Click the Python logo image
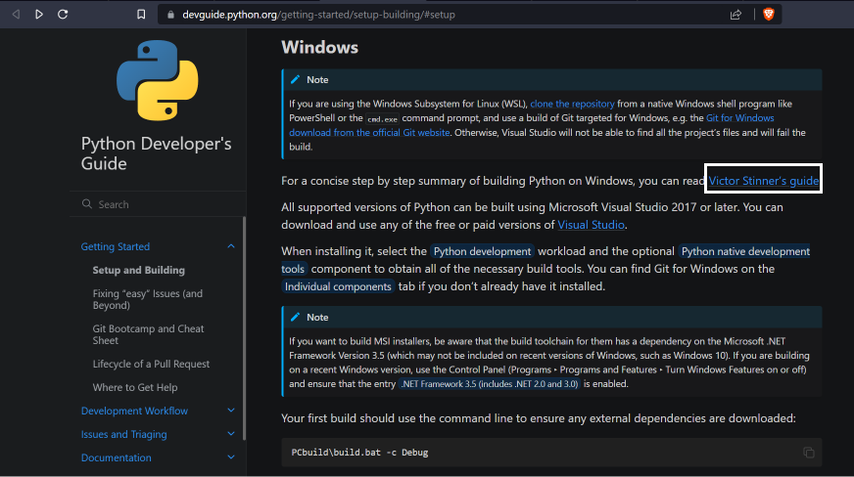The width and height of the screenshot is (854, 477). pos(158,80)
